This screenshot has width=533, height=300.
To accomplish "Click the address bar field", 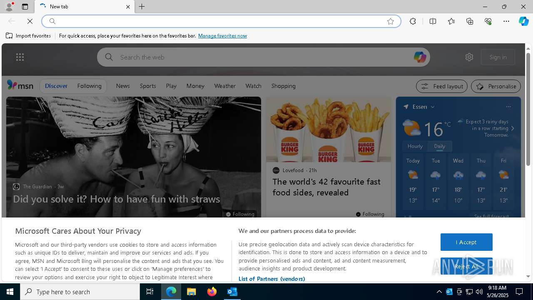I will pyautogui.click(x=221, y=21).
